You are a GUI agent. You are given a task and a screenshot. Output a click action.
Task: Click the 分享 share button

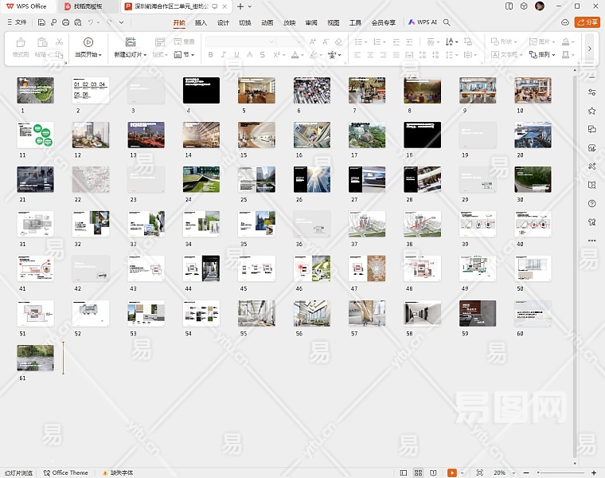point(587,22)
